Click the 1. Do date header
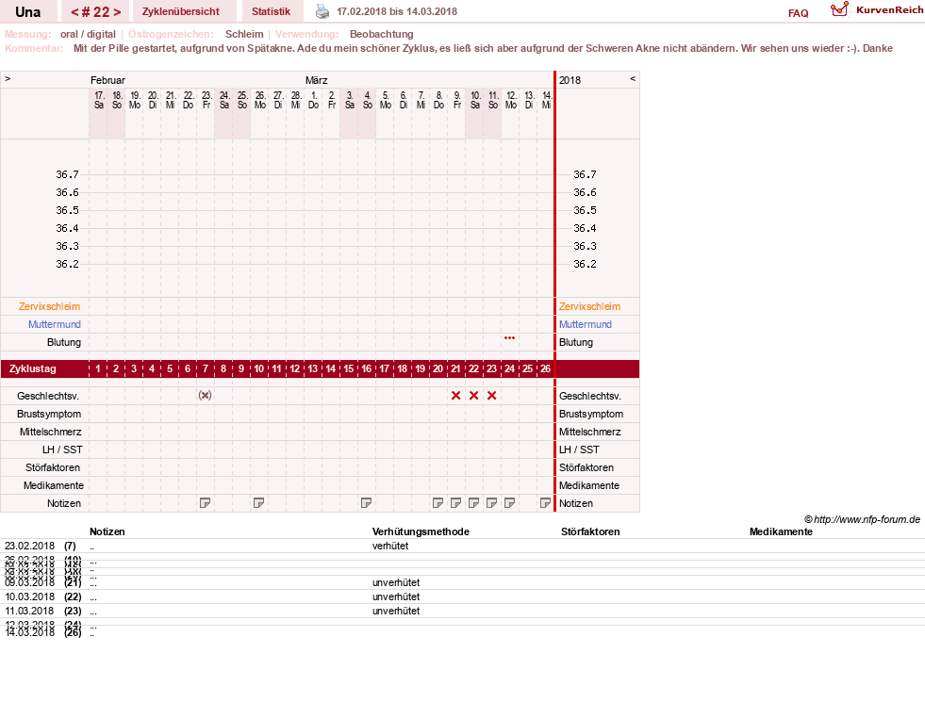Image resolution: width=925 pixels, height=719 pixels. click(313, 100)
